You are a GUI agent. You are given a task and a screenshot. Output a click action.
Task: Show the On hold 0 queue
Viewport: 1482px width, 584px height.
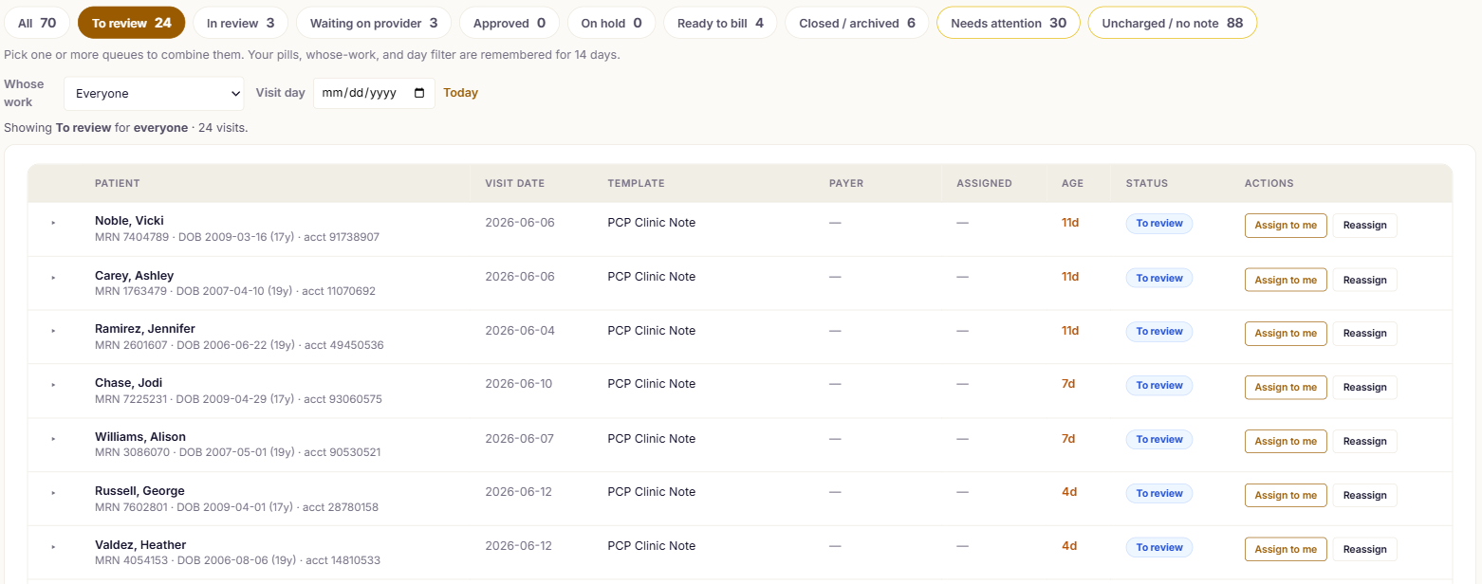[x=611, y=23]
